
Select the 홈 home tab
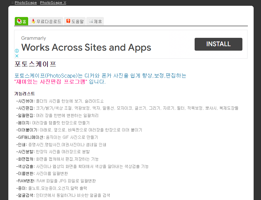tap(21, 21)
